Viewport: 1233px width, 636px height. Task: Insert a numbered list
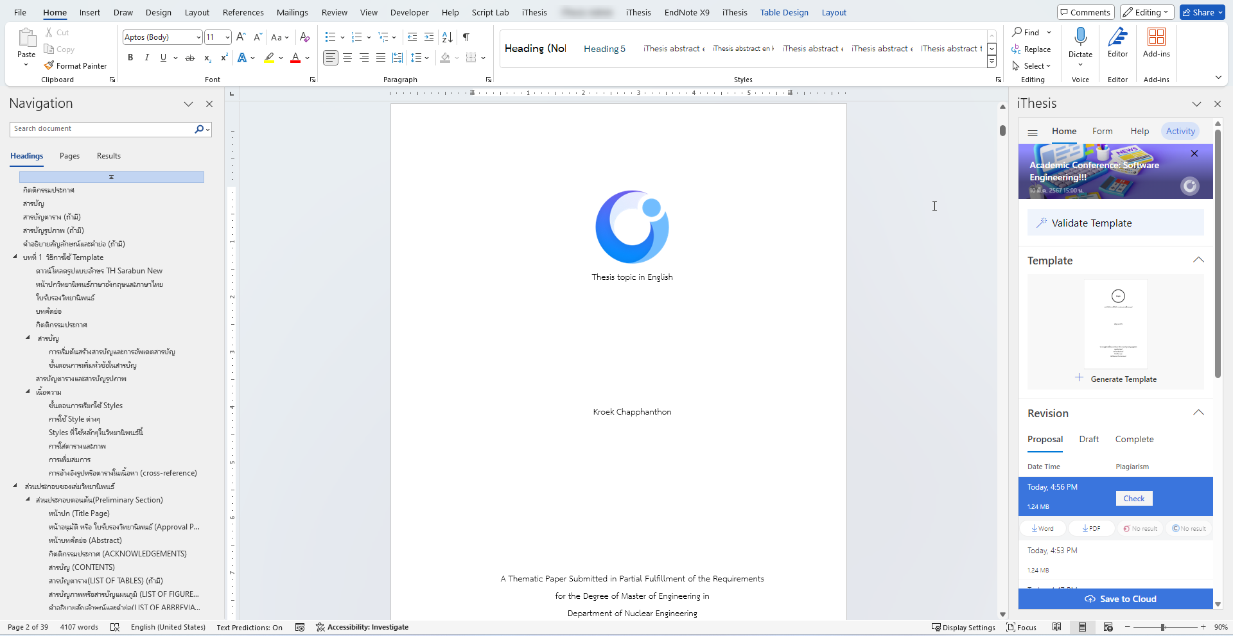click(357, 37)
